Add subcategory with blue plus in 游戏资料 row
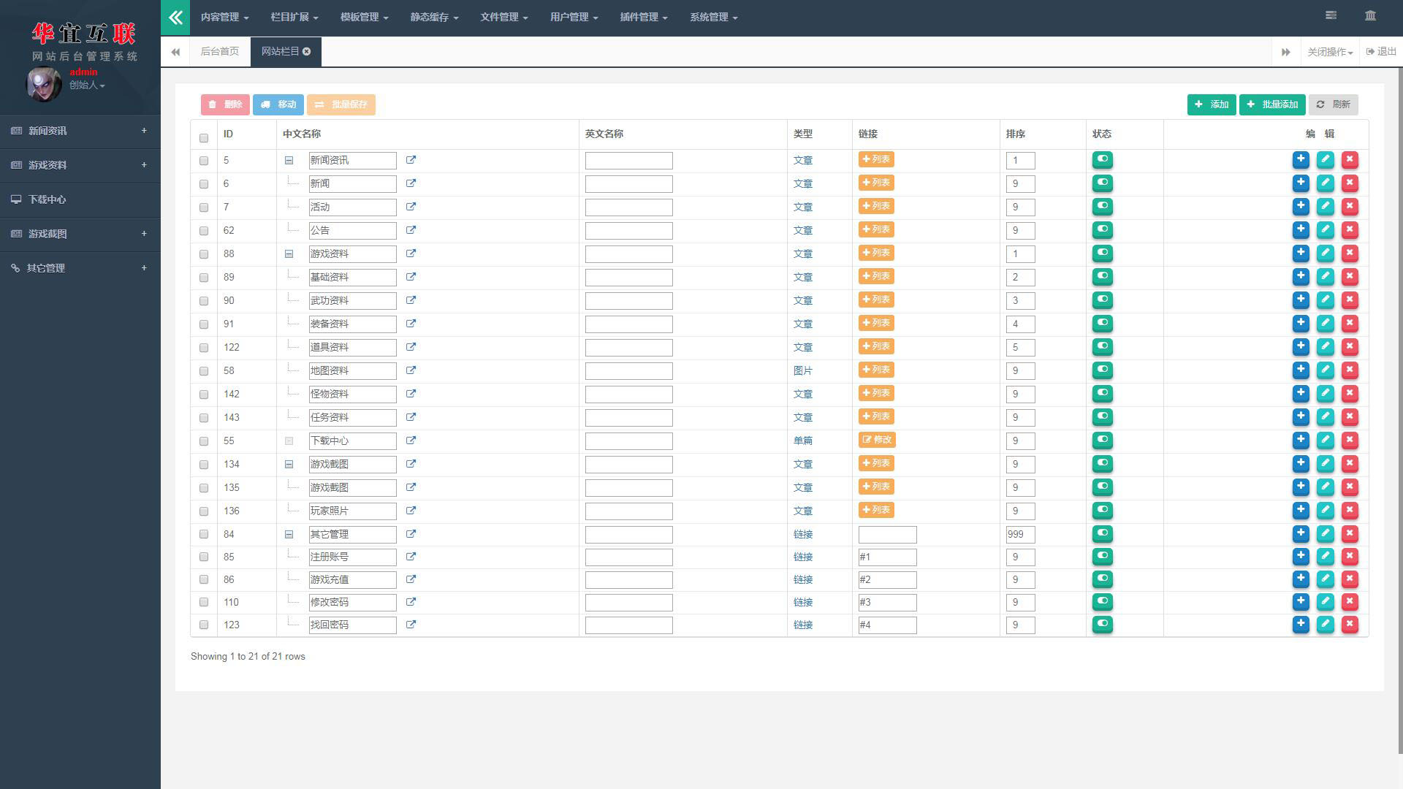The image size is (1403, 789). pyautogui.click(x=1301, y=253)
